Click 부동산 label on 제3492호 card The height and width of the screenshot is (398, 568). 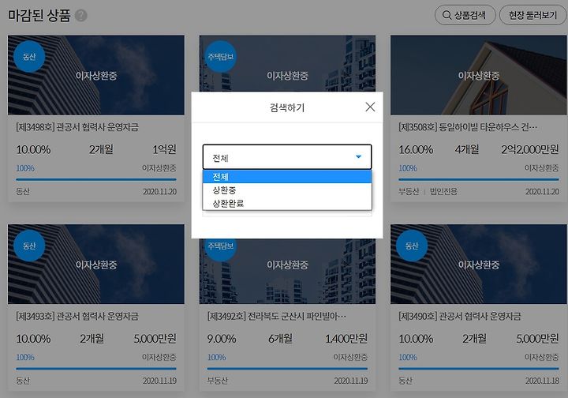(x=217, y=381)
